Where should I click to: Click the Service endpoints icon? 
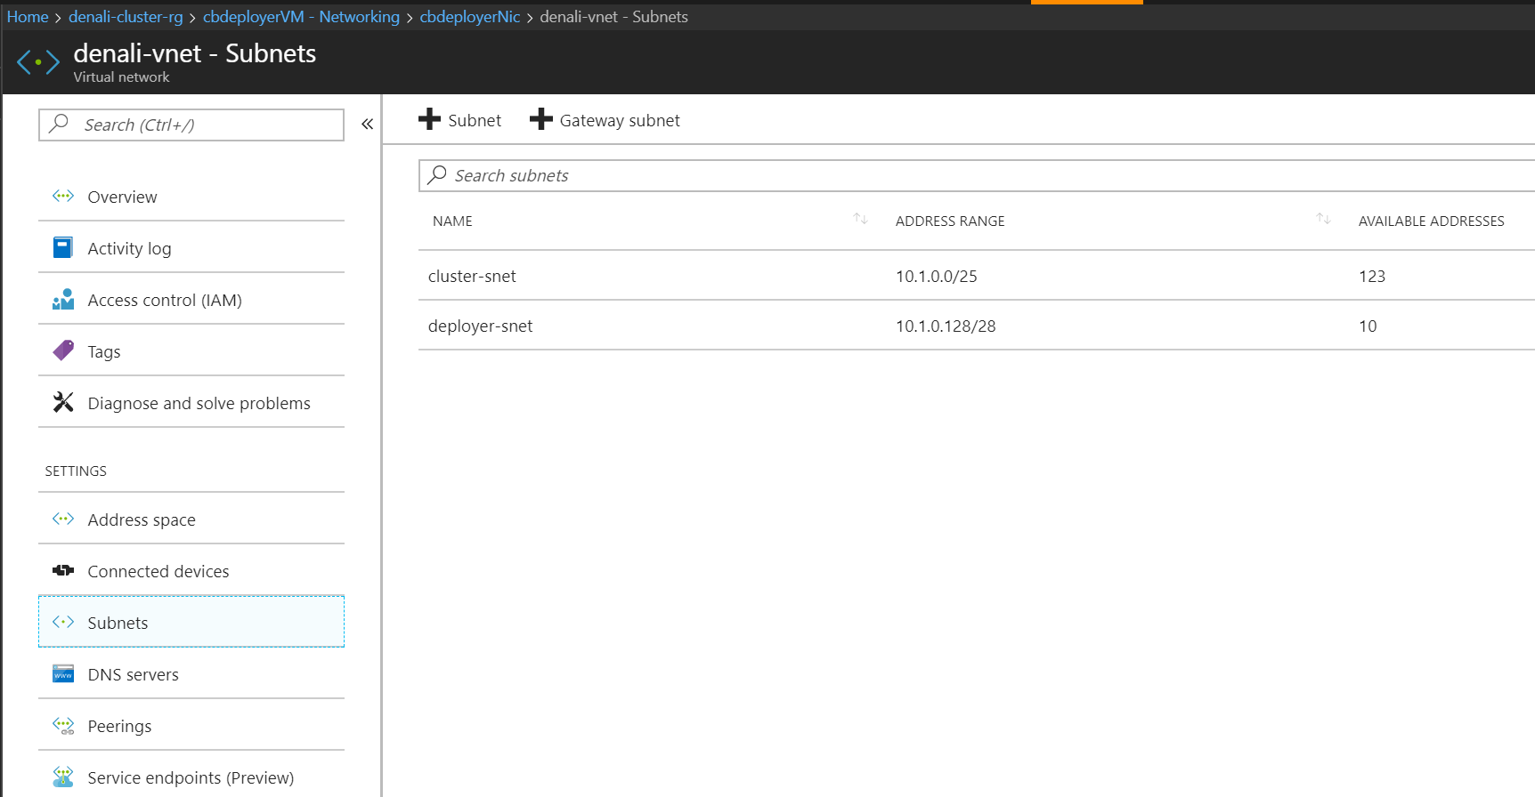[63, 777]
